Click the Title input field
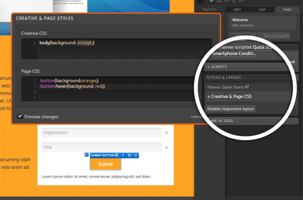The width and height of the screenshot is (303, 200). (x=101, y=147)
